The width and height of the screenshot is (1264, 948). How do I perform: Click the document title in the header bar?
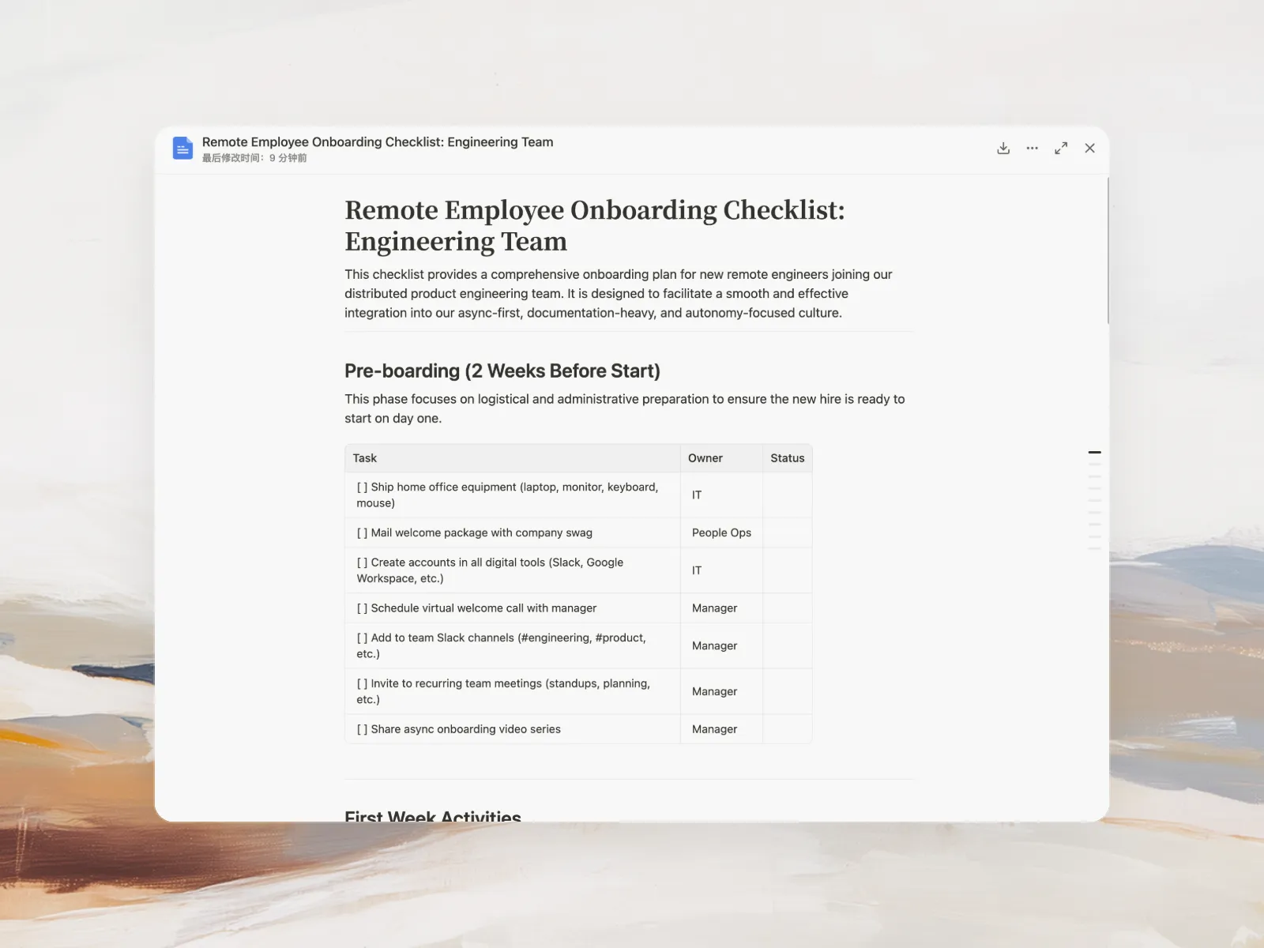click(x=377, y=142)
